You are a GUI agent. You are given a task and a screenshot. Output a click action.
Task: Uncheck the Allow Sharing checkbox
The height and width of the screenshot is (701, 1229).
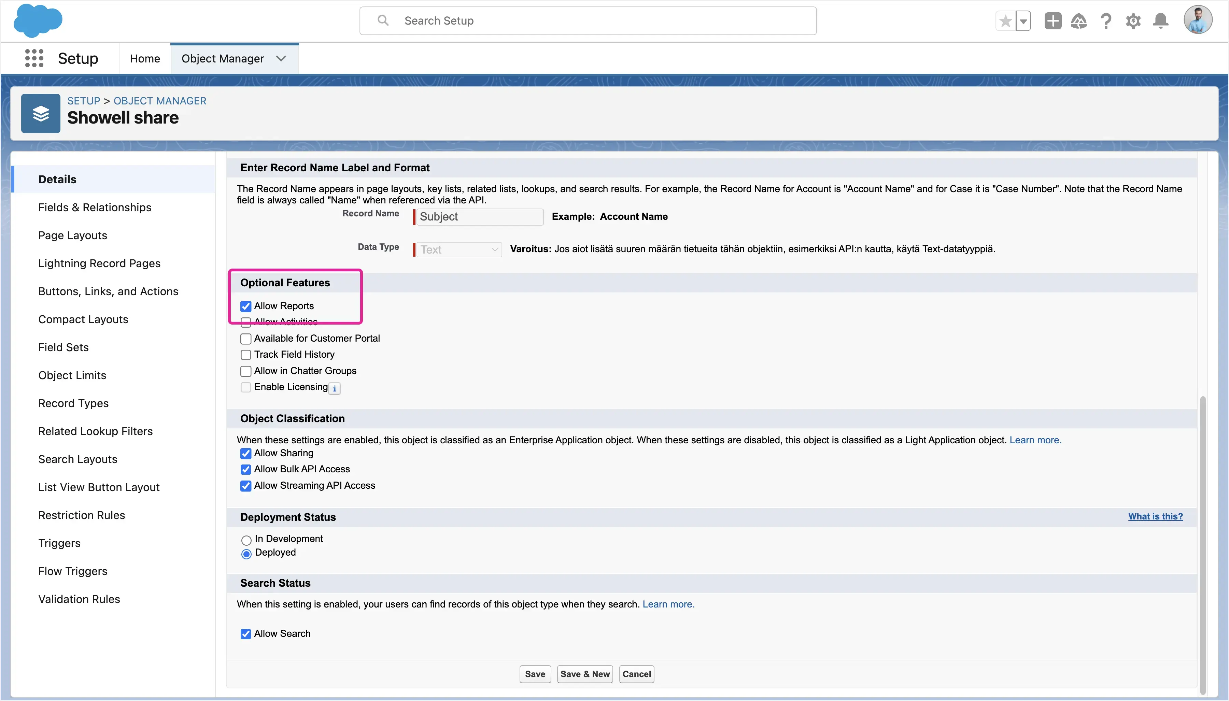pyautogui.click(x=245, y=454)
